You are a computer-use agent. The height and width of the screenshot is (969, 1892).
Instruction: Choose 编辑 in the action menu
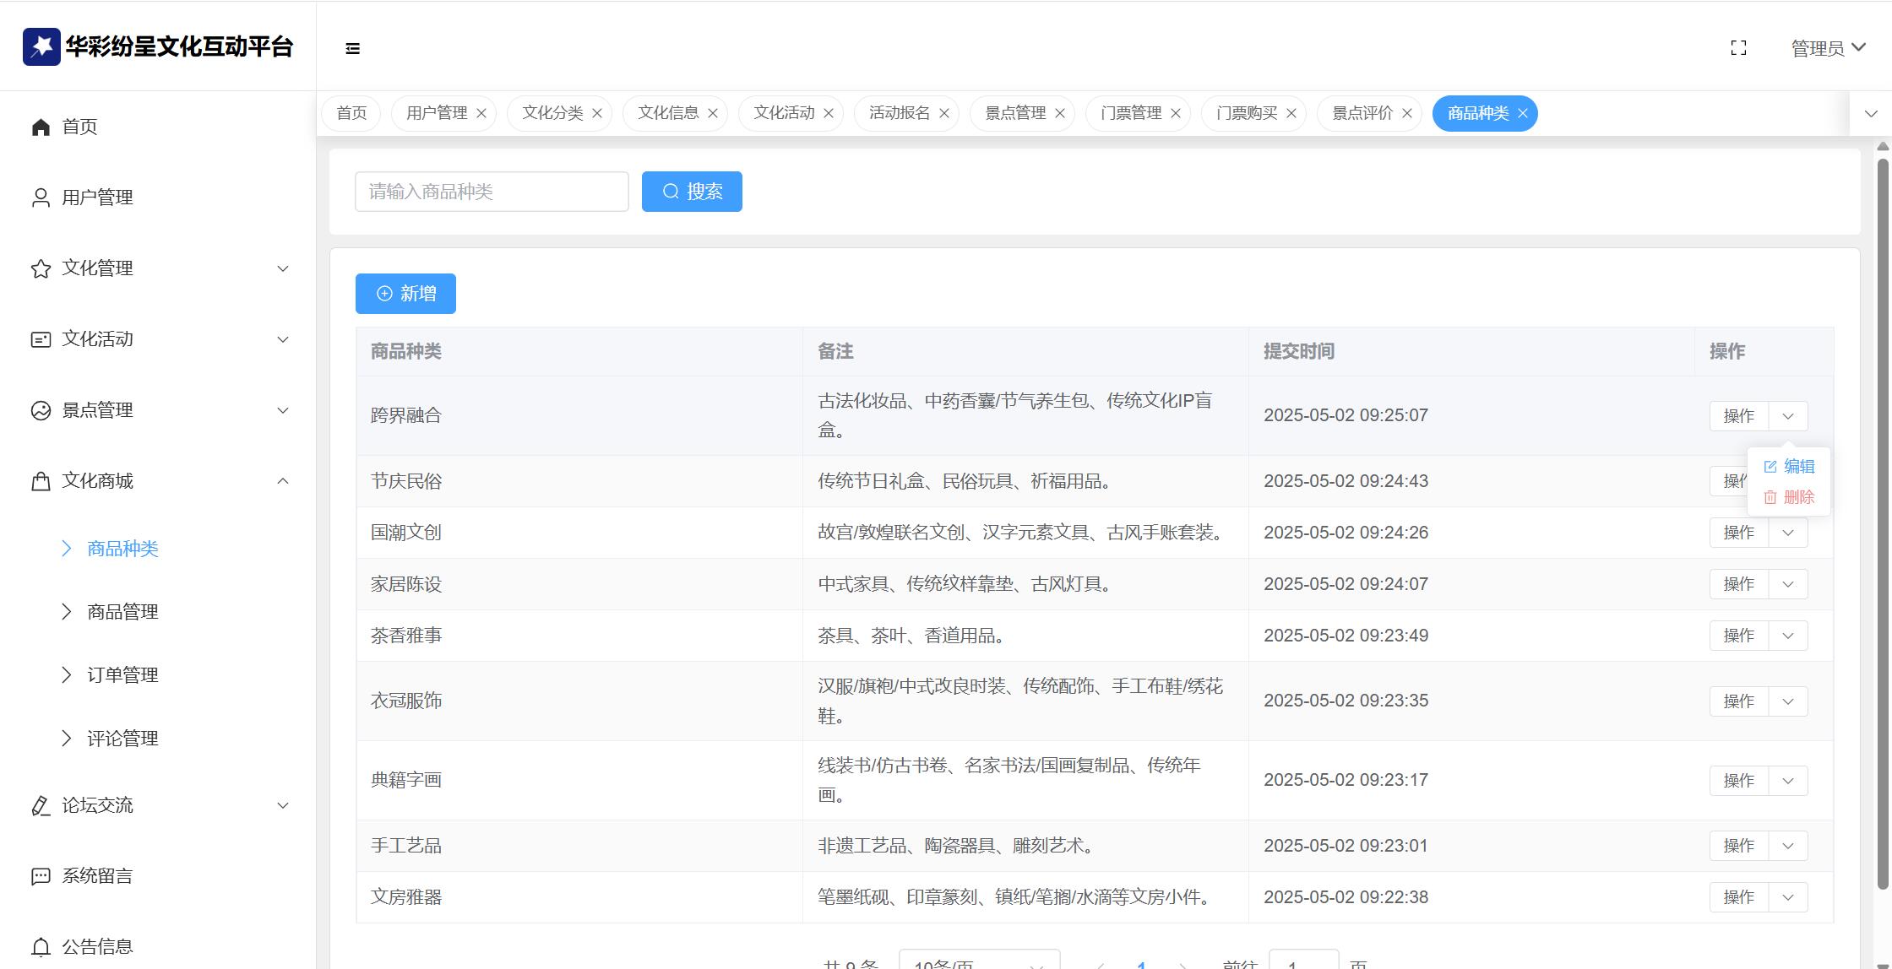(1790, 467)
